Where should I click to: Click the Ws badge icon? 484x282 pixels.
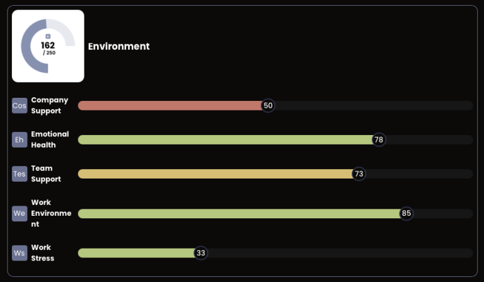pos(20,253)
